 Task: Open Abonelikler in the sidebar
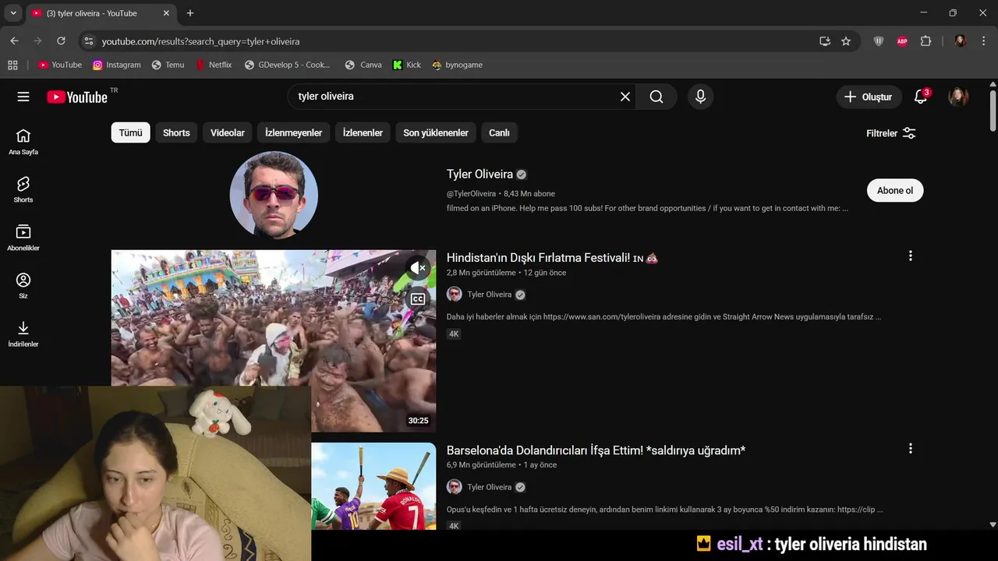tap(23, 238)
